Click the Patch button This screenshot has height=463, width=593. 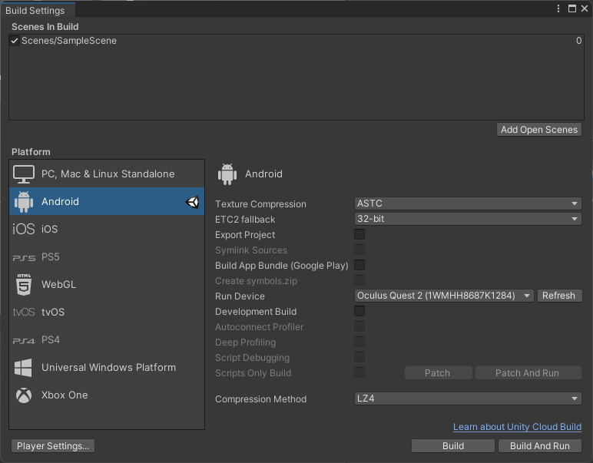pos(438,373)
